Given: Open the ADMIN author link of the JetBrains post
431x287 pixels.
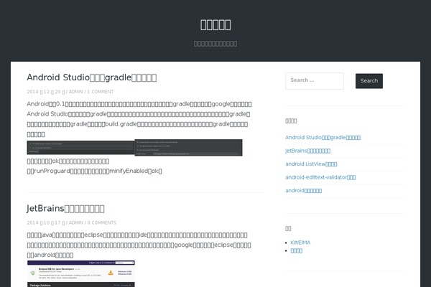Looking at the screenshot, I should click(x=75, y=222).
